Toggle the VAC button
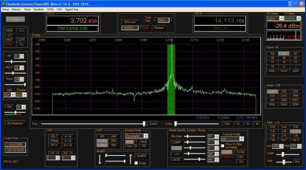The image size is (306, 170). coord(241,157)
